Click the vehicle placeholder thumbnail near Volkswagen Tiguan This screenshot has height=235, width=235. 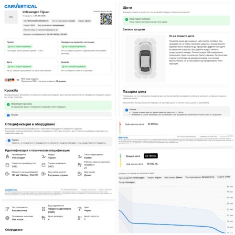point(11,17)
